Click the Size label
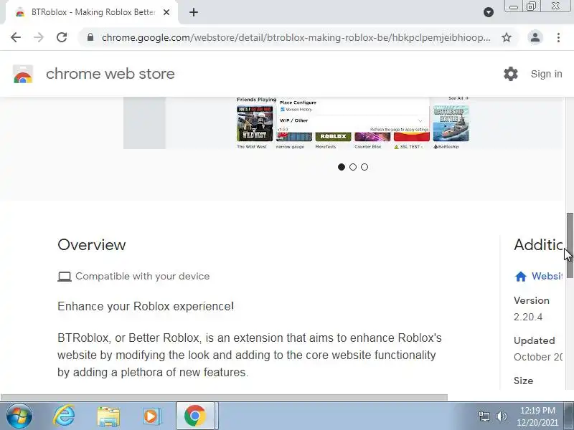This screenshot has width=574, height=430. coord(524,381)
